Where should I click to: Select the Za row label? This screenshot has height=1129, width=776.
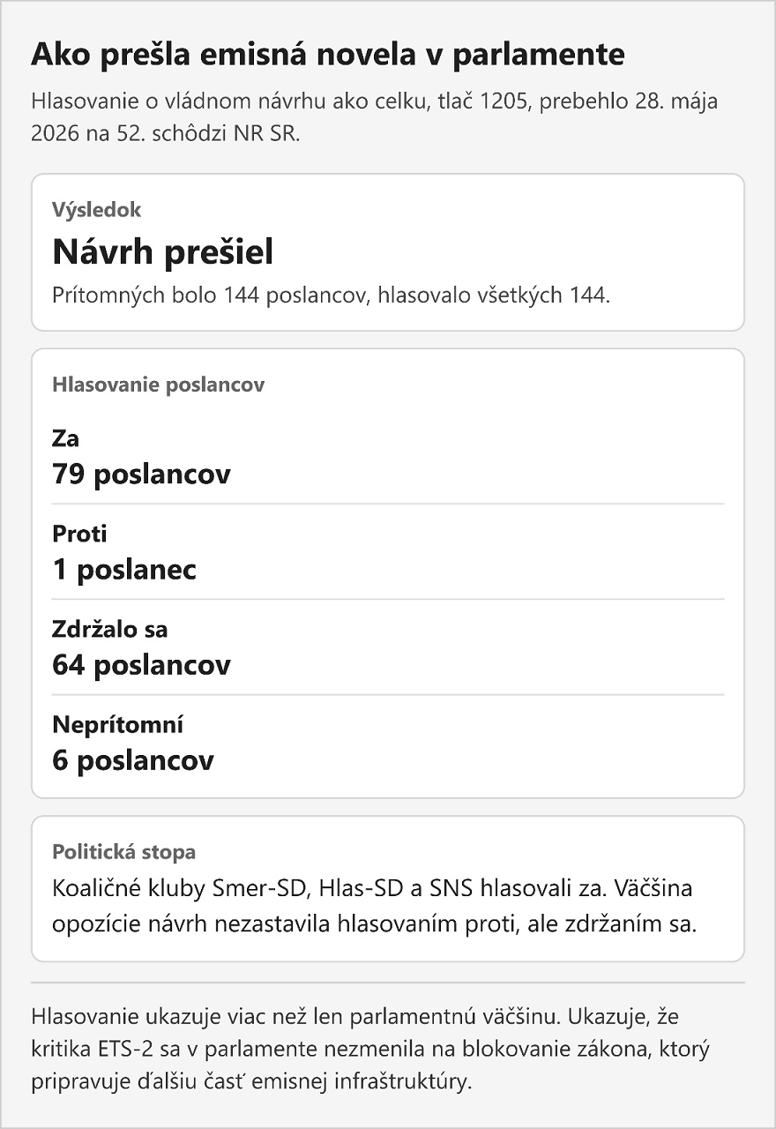66,438
